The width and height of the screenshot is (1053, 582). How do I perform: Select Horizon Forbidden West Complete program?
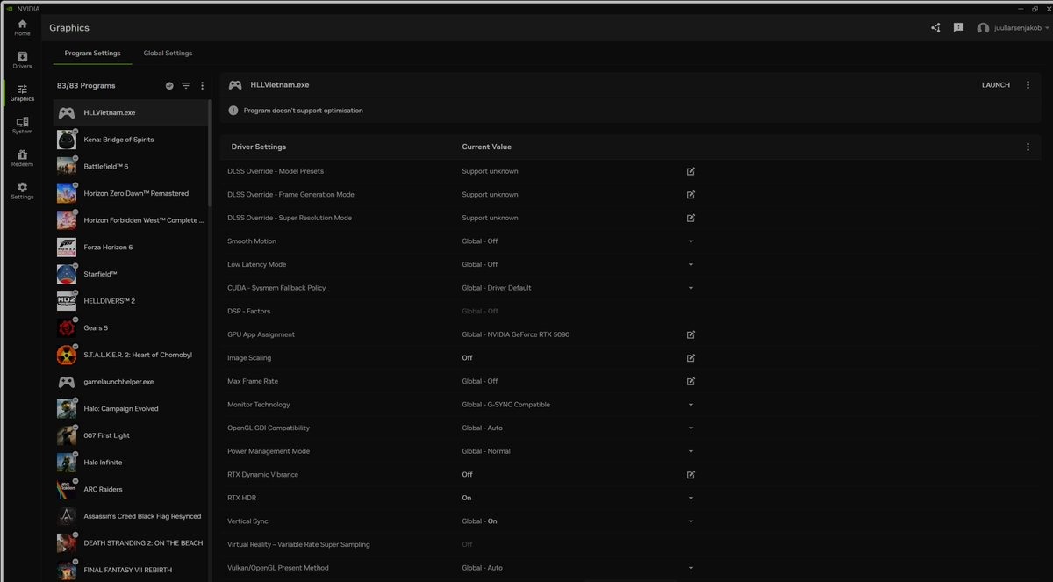click(130, 220)
